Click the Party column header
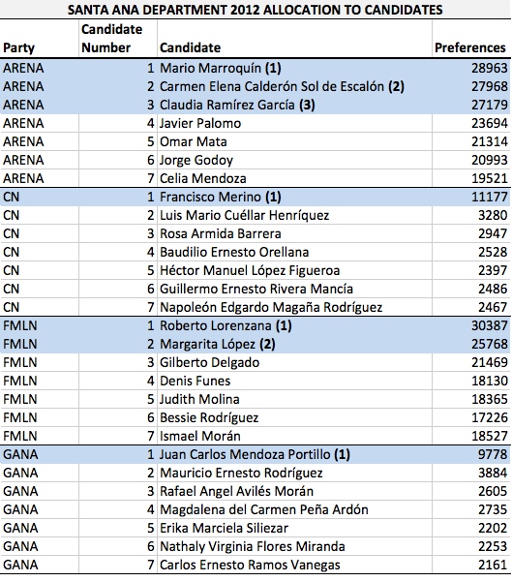 click(x=19, y=47)
